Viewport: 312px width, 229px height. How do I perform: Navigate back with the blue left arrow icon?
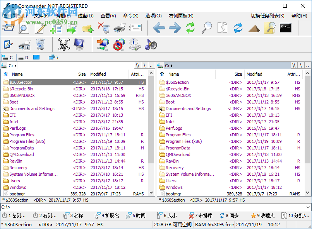tap(161, 28)
